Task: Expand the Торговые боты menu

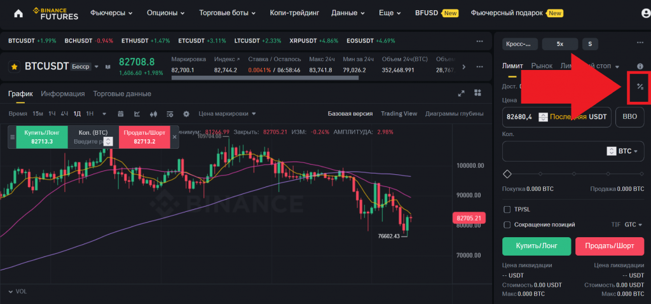Action: 228,13
